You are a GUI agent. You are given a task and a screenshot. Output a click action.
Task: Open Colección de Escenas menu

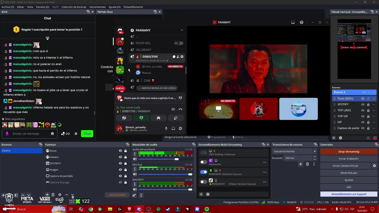click(74, 7)
